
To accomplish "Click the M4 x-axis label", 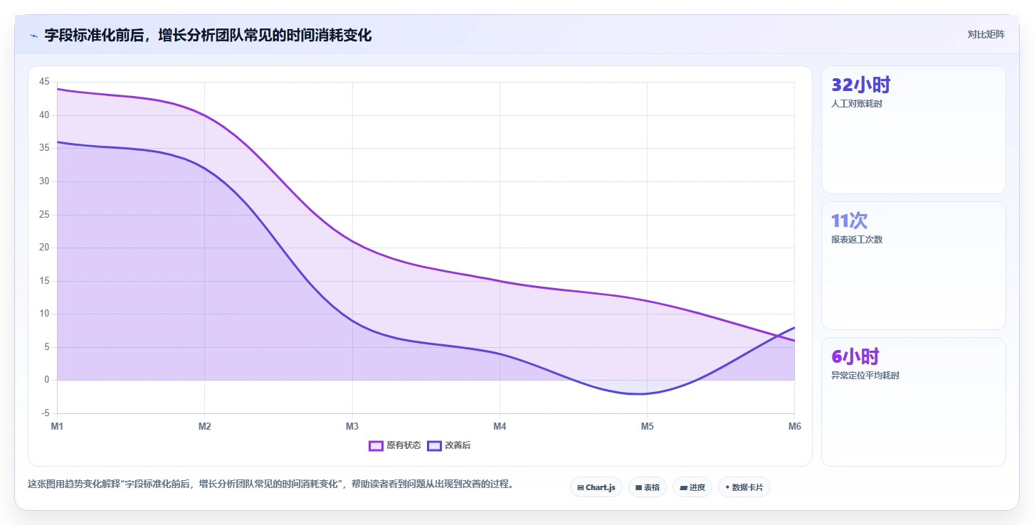I will [500, 426].
